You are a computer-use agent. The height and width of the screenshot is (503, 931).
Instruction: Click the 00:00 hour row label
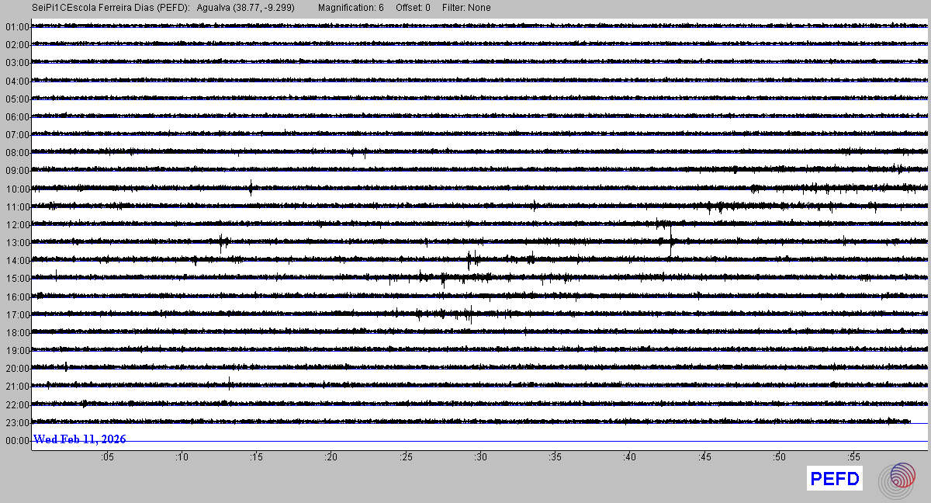[x=17, y=441]
